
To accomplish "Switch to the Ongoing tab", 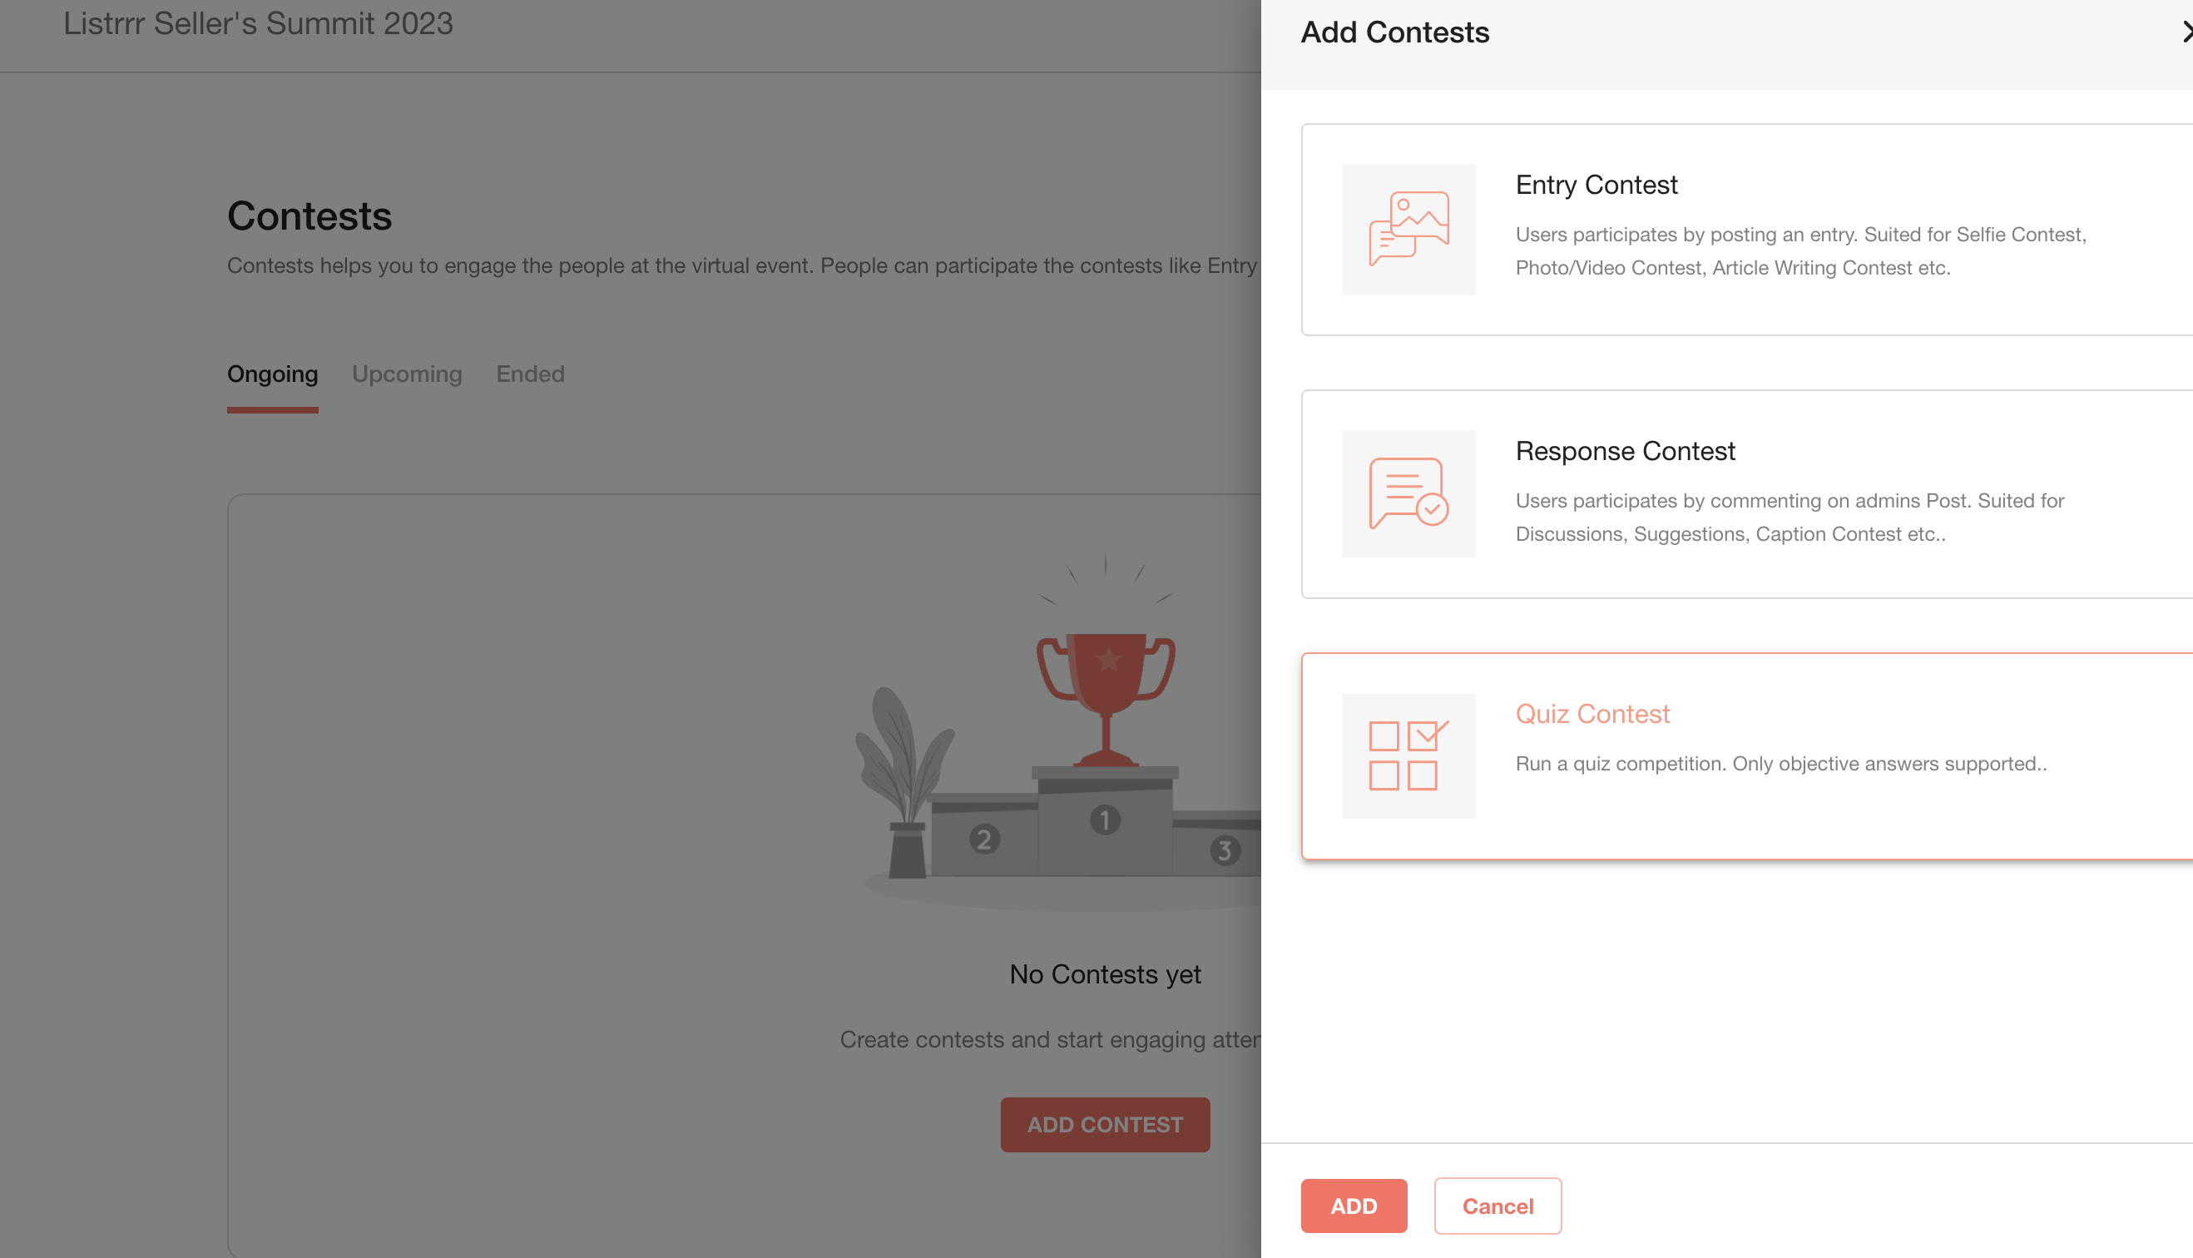I will [x=272, y=374].
